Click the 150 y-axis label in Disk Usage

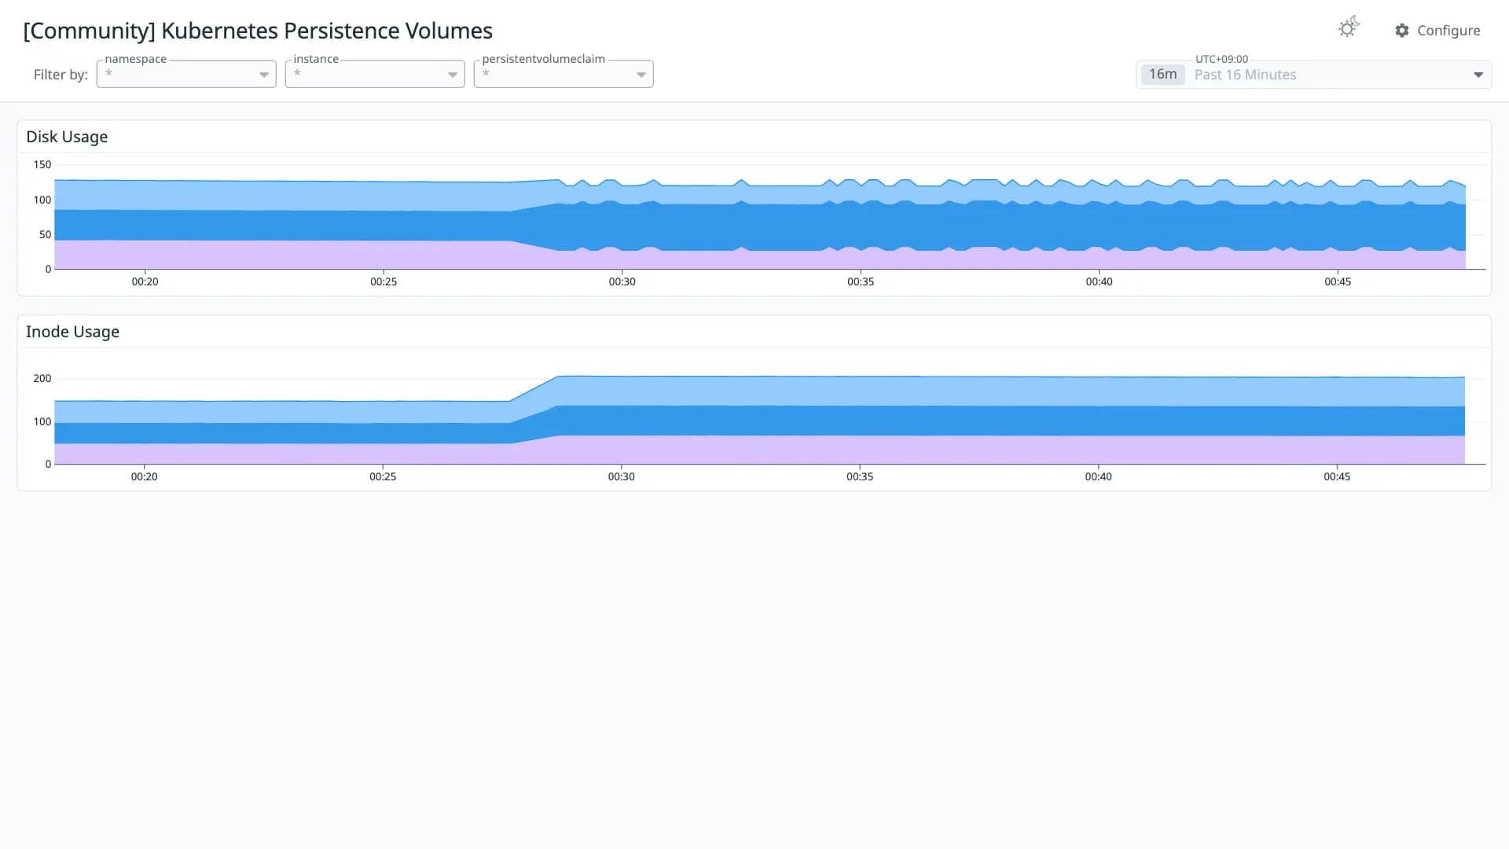coord(42,164)
